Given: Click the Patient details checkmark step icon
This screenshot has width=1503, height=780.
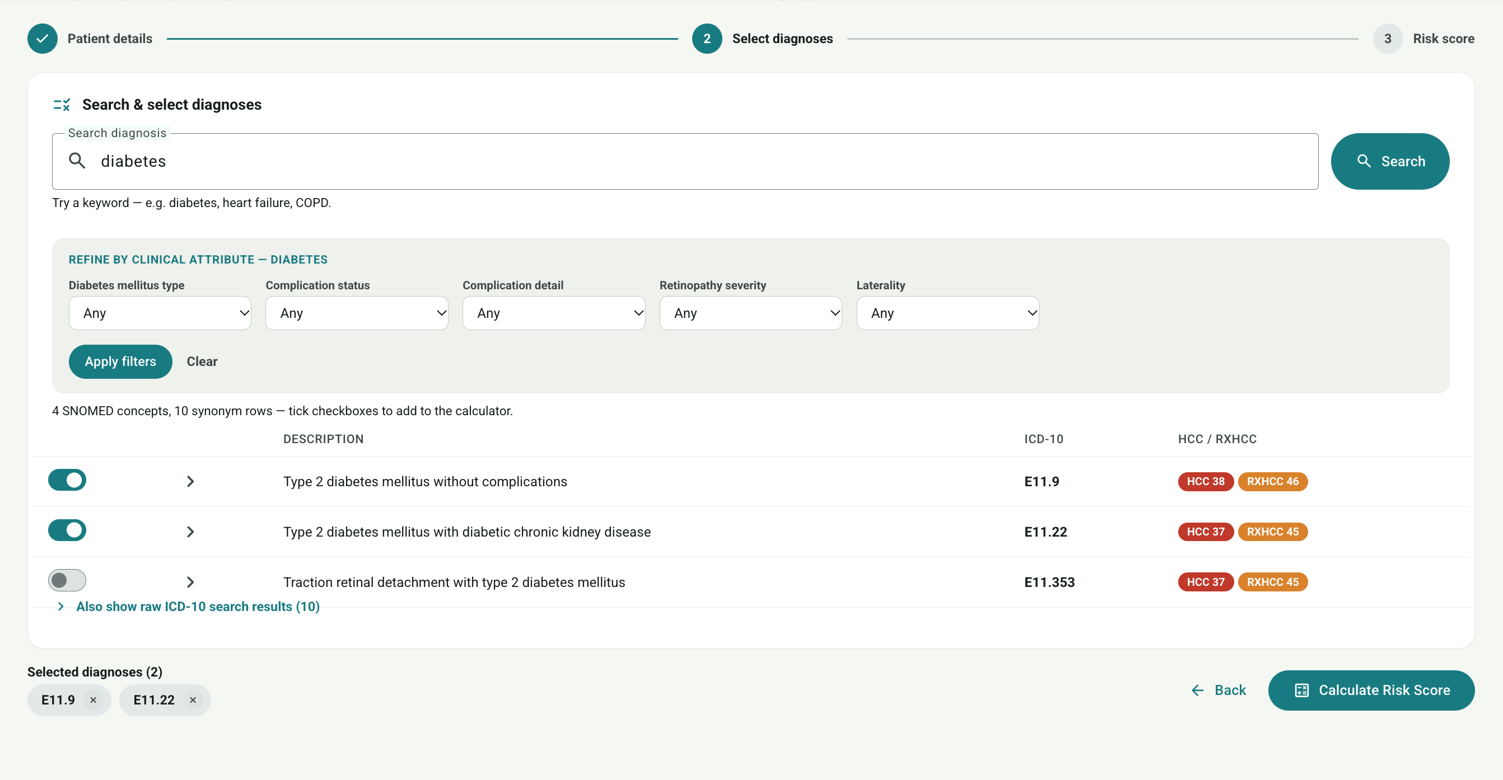Looking at the screenshot, I should 42,39.
